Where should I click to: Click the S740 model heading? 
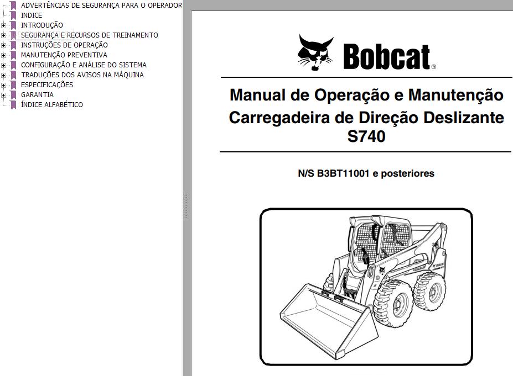pyautogui.click(x=366, y=136)
